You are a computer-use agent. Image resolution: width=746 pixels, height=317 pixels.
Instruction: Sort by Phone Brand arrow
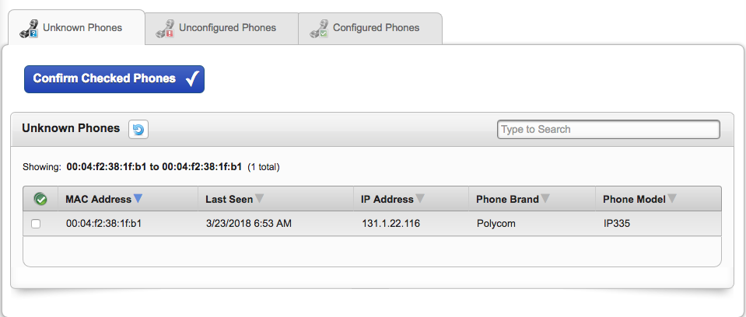coord(545,199)
